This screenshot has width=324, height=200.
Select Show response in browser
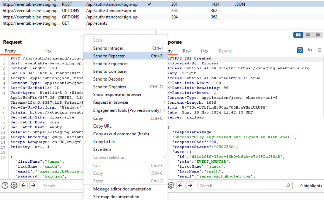(125, 94)
